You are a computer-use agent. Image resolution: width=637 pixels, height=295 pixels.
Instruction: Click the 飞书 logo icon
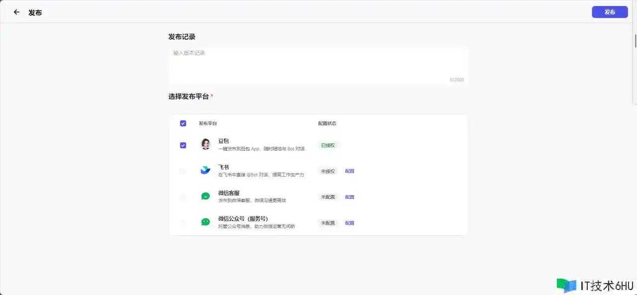pos(206,171)
